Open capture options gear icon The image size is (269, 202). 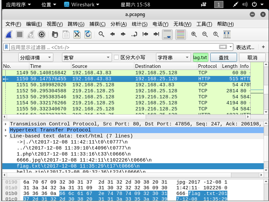pyautogui.click(x=42, y=34)
